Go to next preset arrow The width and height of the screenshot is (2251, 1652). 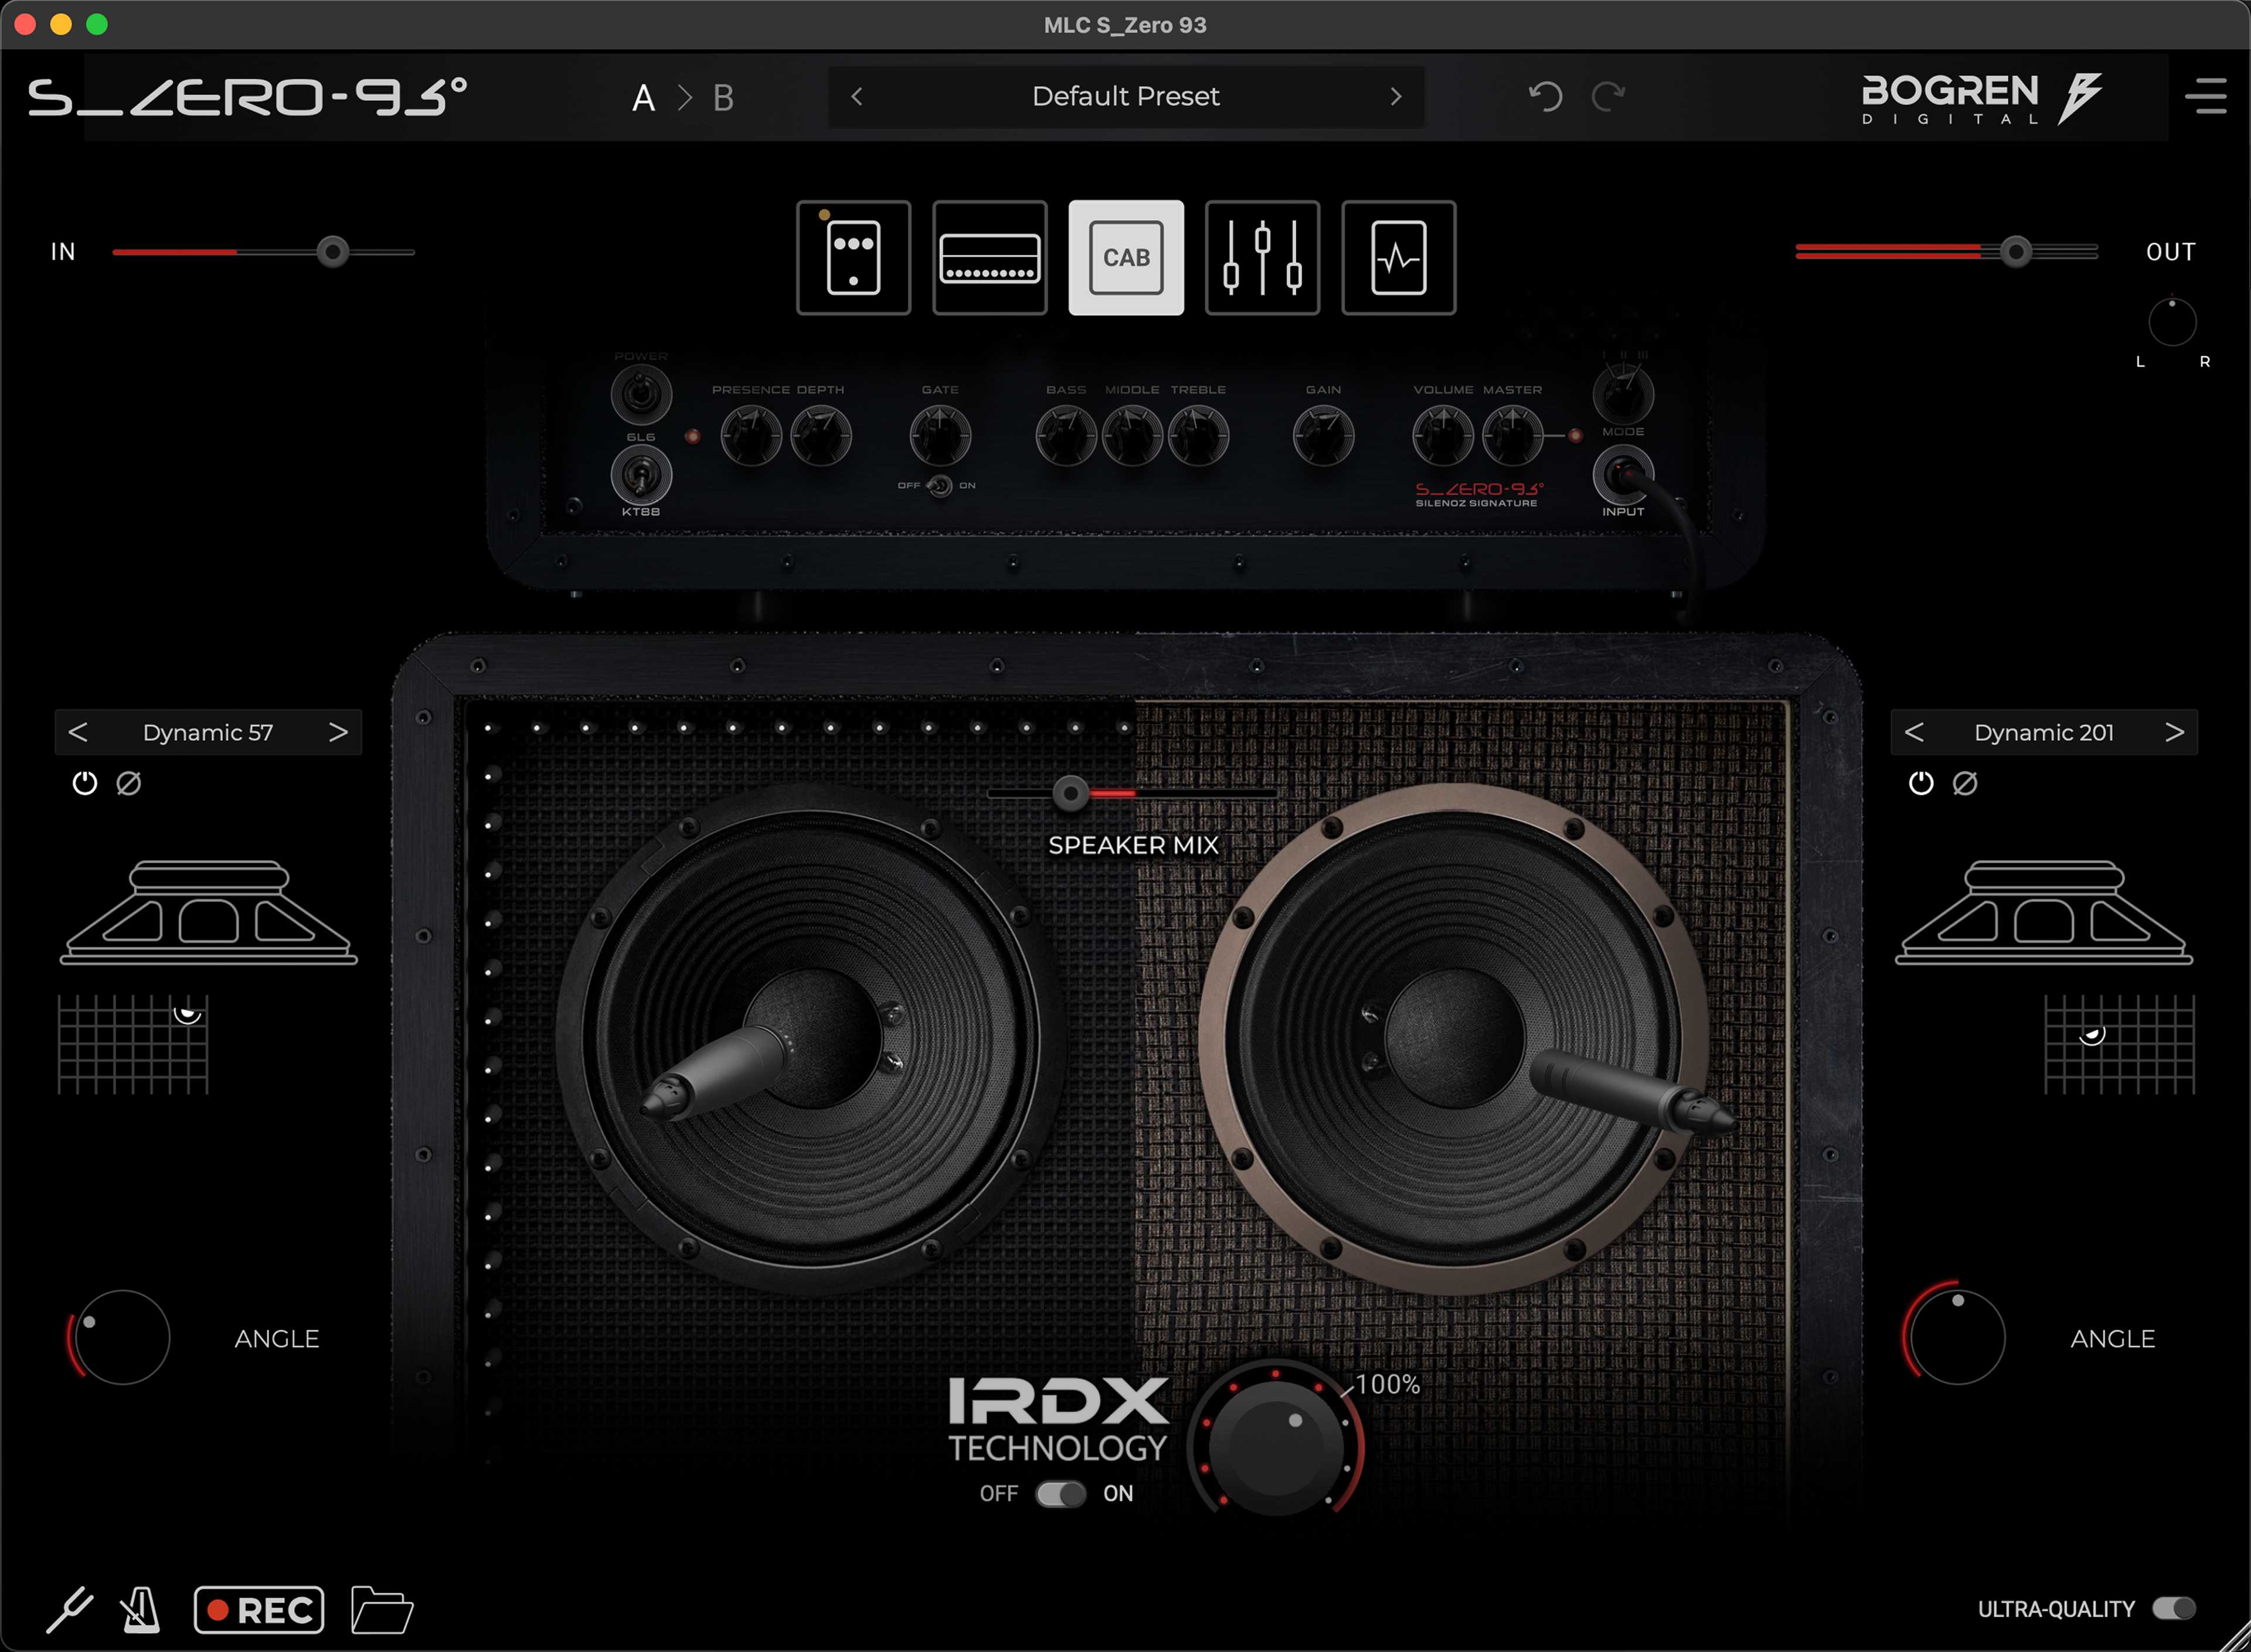coord(1396,96)
